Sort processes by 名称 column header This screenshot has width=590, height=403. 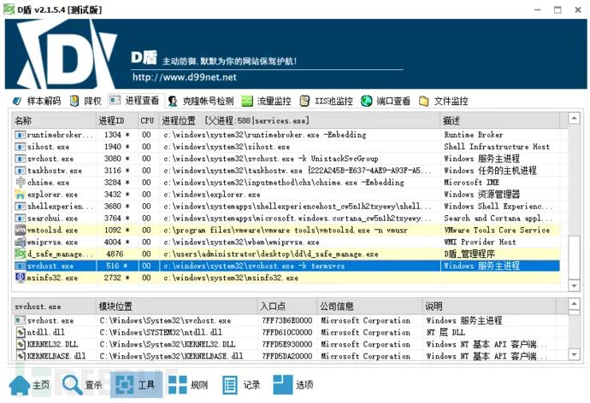point(54,120)
